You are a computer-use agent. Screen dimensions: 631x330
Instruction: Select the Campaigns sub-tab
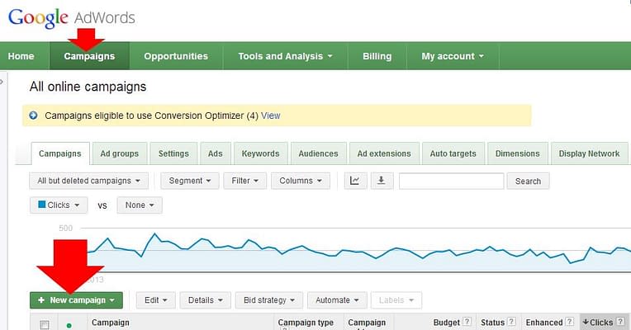(x=60, y=153)
